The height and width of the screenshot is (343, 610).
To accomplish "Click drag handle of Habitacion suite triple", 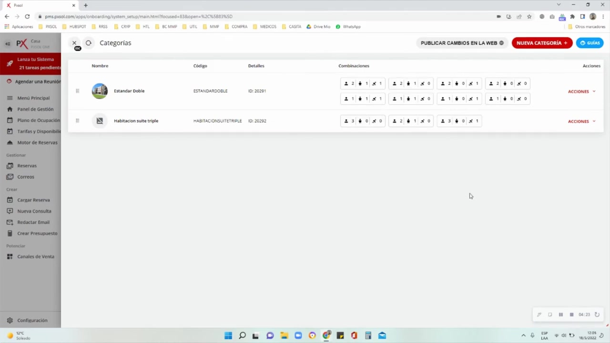I will click(x=77, y=121).
